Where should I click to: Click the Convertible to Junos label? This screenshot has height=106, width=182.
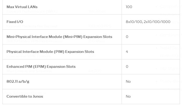25,96
